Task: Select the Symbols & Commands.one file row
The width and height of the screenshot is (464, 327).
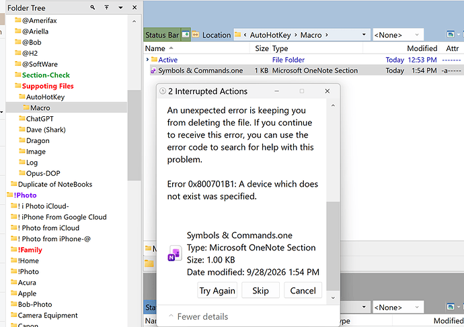Action: [305, 71]
